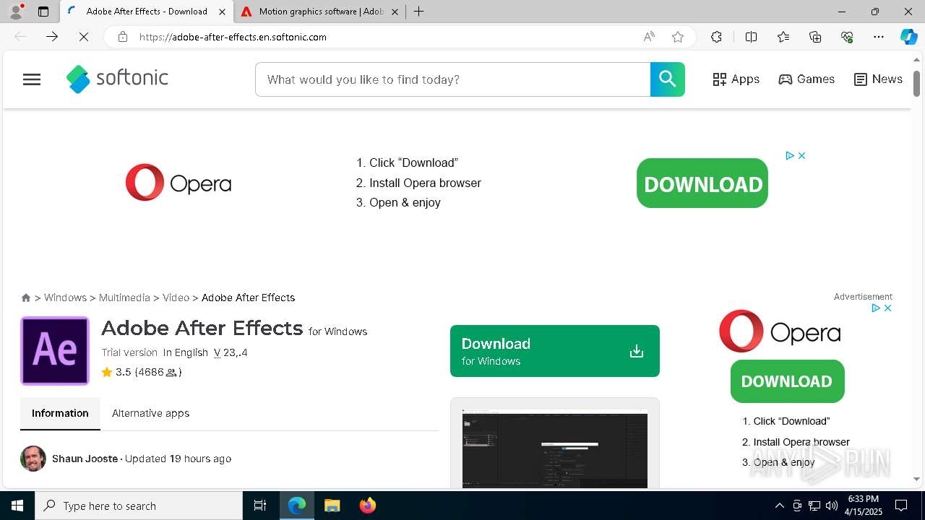View site information lock icon
Screen dimensions: 925x520
(123, 37)
